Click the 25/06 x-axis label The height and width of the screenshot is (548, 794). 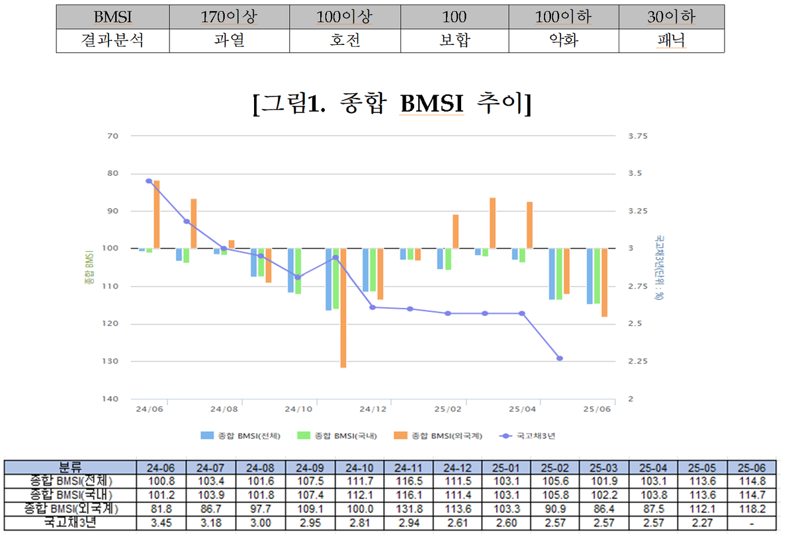[597, 409]
